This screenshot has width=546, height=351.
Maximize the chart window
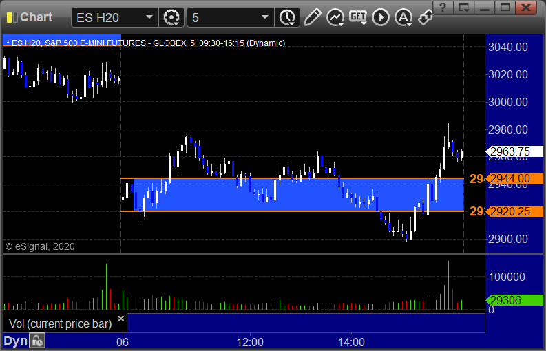tap(505, 7)
